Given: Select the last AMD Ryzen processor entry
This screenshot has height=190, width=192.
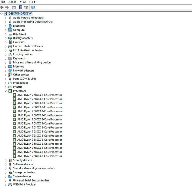Looking at the screenshot, I should (40, 156).
